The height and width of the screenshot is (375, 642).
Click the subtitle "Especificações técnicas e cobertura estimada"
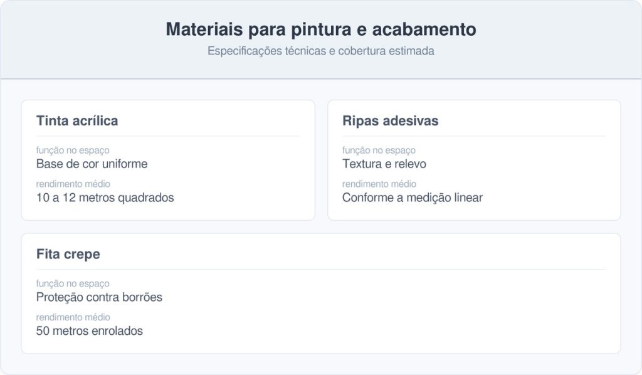(320, 51)
